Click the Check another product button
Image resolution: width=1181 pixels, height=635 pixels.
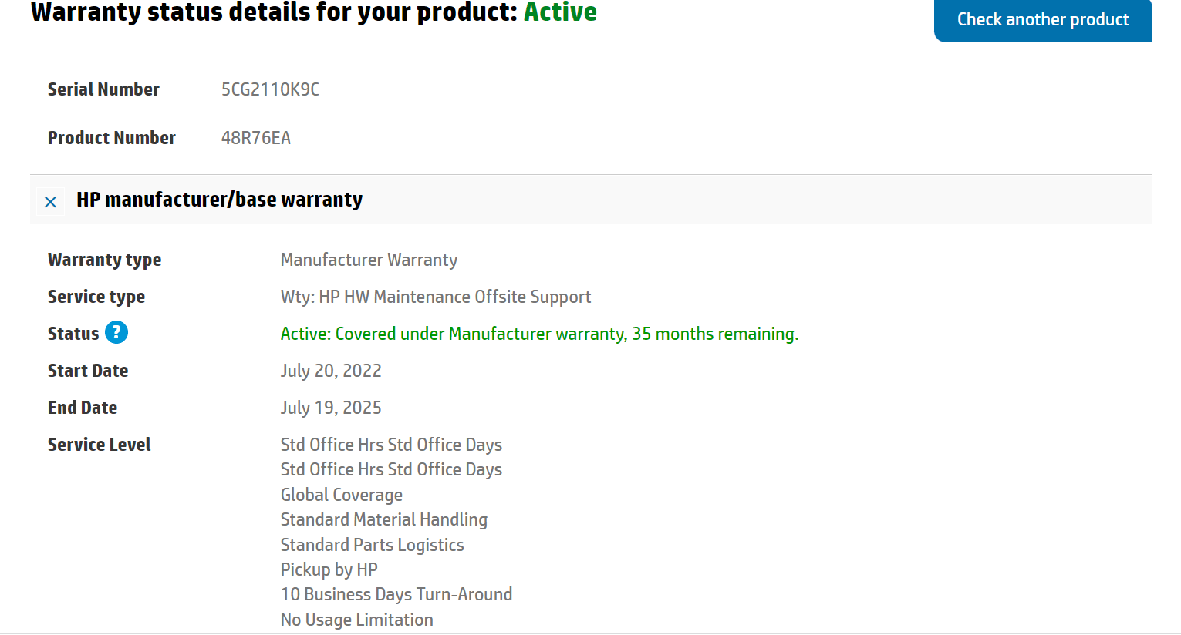(1043, 20)
